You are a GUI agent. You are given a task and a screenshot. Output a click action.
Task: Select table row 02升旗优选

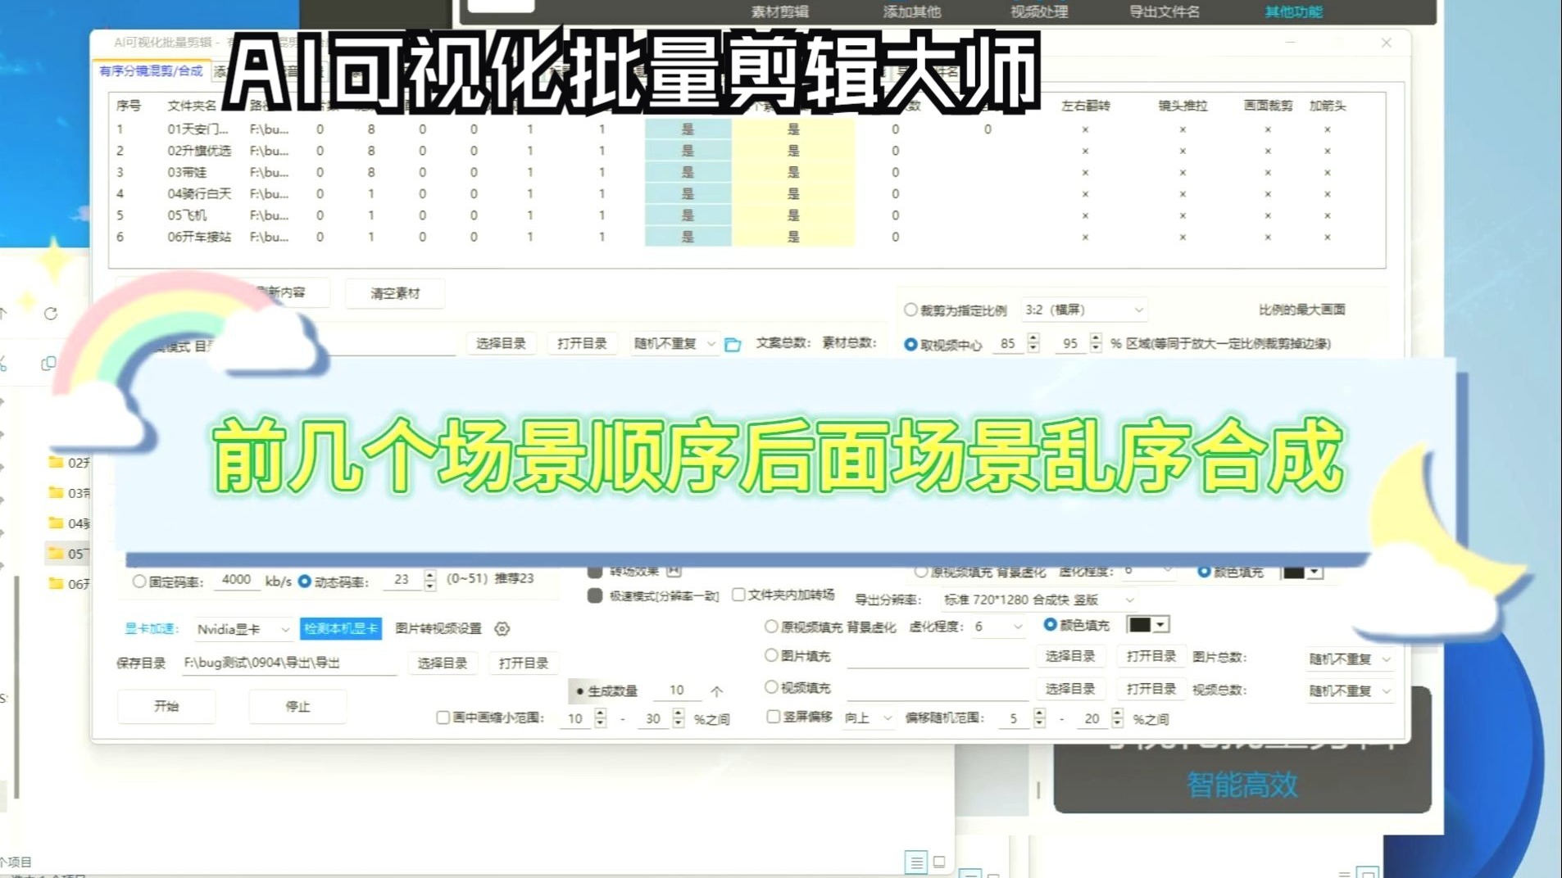click(746, 151)
